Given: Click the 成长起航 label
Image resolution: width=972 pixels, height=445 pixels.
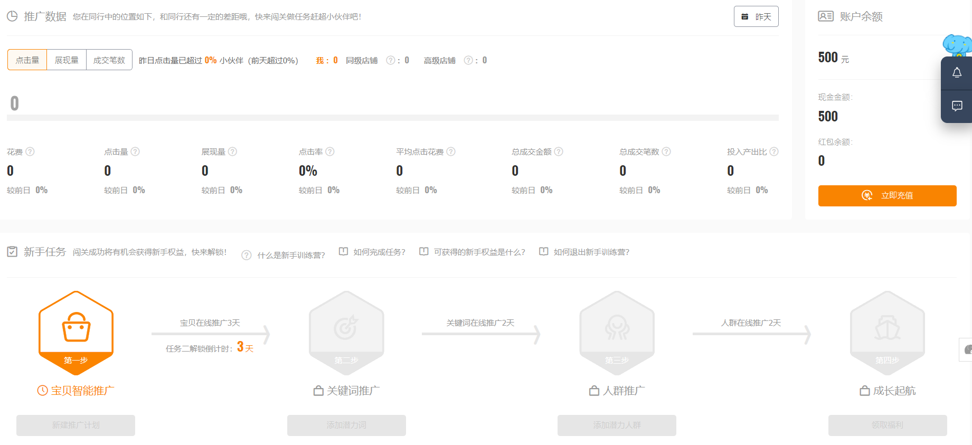Looking at the screenshot, I should coord(894,391).
